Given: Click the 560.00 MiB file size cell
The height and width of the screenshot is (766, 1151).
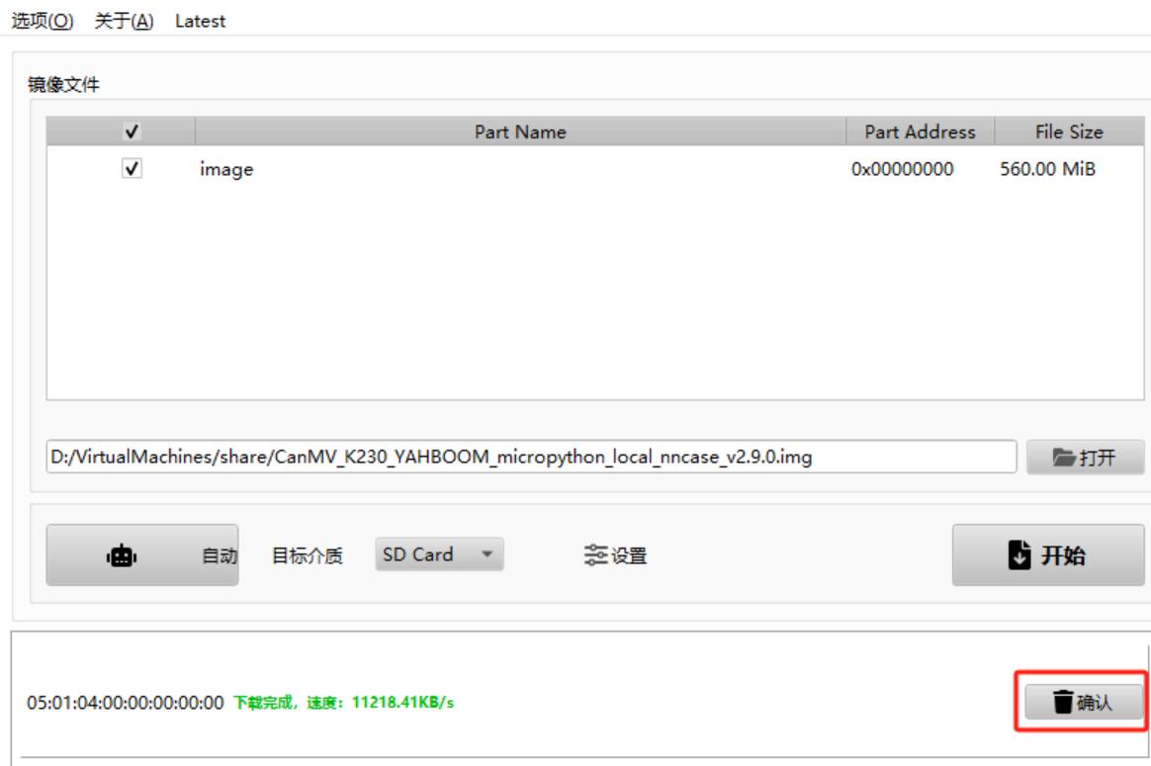Looking at the screenshot, I should click(1047, 169).
